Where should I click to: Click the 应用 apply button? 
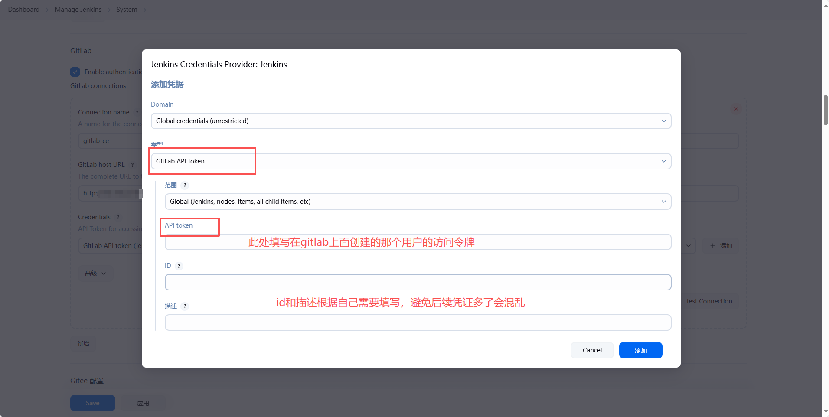pyautogui.click(x=143, y=403)
